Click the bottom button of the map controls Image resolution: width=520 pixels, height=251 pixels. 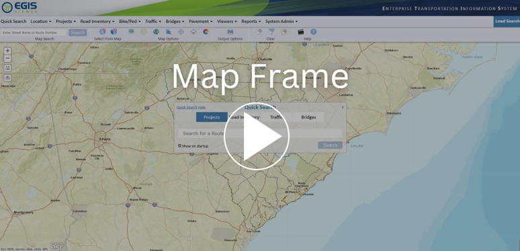click(x=7, y=78)
